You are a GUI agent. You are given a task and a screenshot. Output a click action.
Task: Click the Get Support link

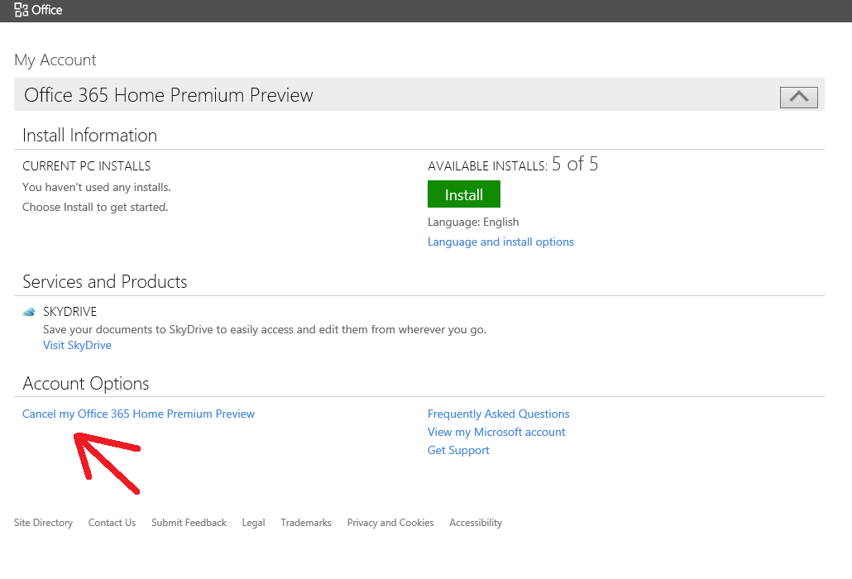[x=458, y=450]
